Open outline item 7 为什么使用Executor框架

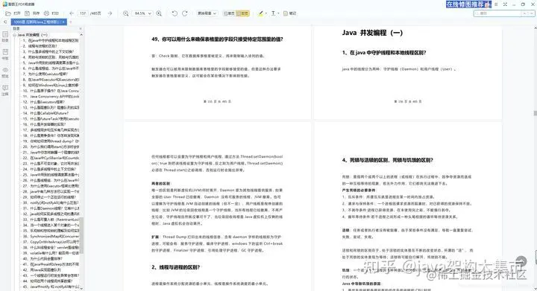[x=45, y=74]
